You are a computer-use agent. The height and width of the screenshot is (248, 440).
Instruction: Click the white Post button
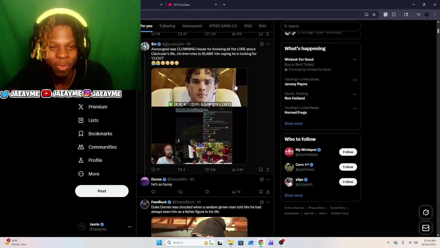pyautogui.click(x=102, y=191)
